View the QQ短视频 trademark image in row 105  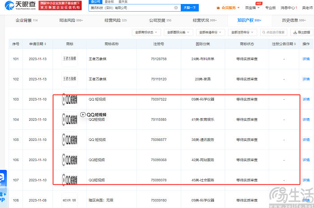pyautogui.click(x=70, y=140)
